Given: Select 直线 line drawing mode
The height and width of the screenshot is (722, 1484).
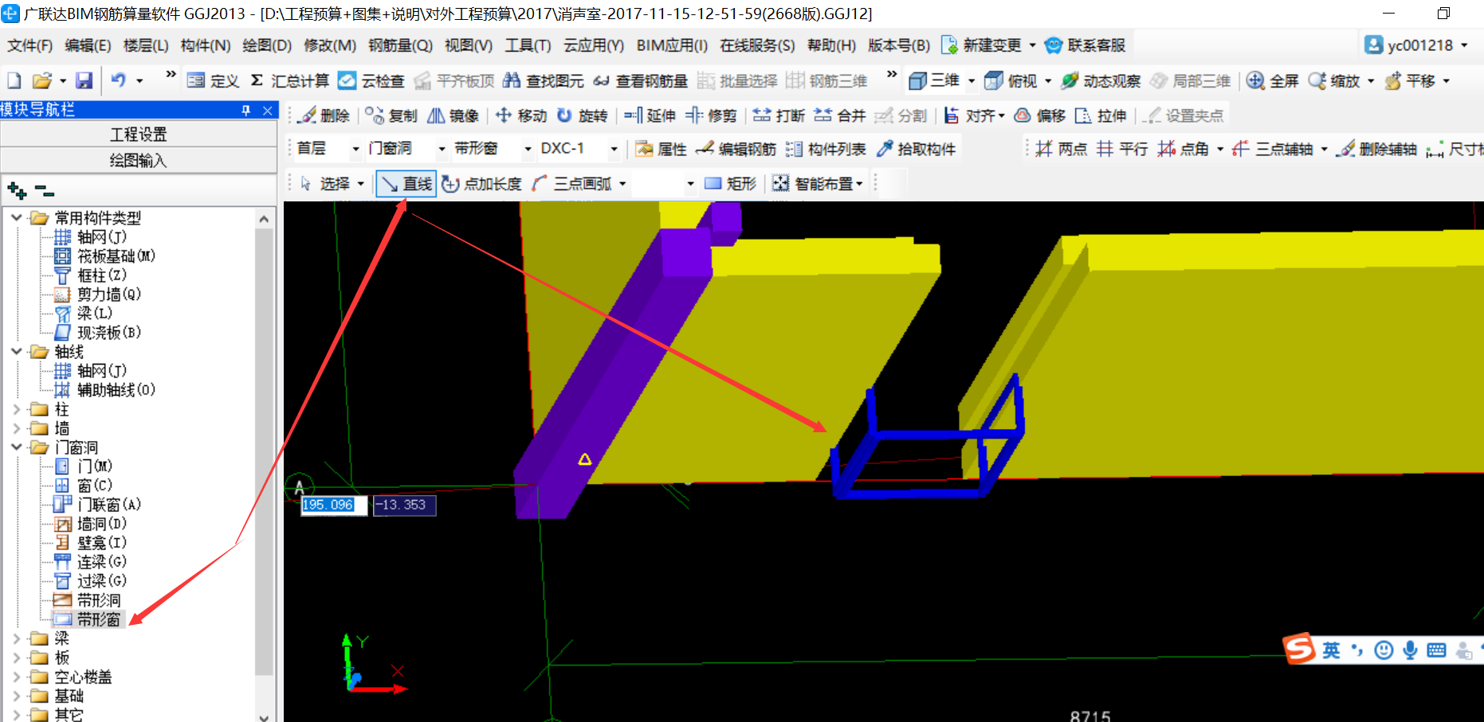Looking at the screenshot, I should tap(406, 184).
